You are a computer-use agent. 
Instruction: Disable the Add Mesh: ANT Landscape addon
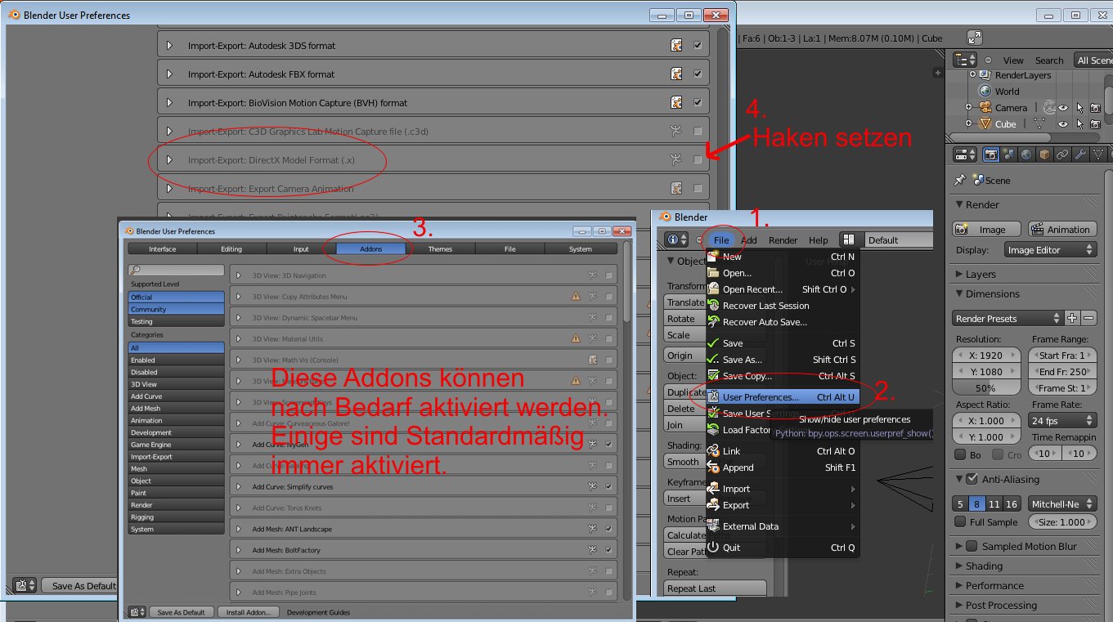pyautogui.click(x=608, y=529)
